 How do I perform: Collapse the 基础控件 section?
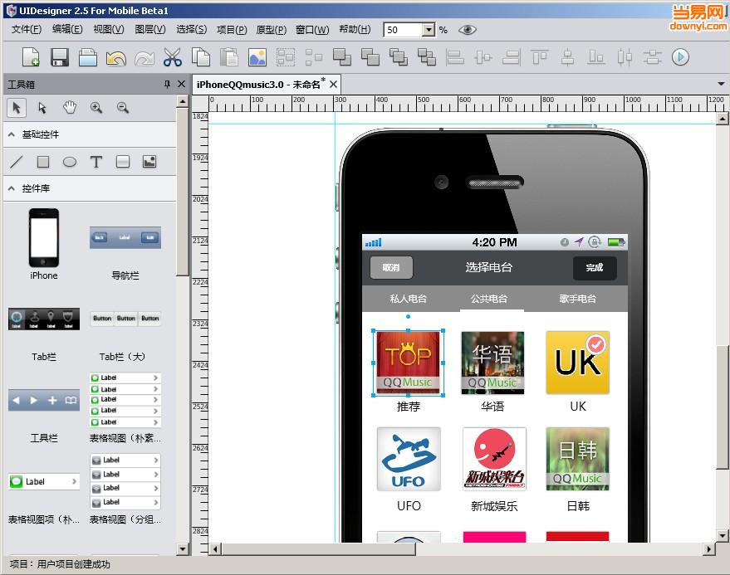point(12,134)
